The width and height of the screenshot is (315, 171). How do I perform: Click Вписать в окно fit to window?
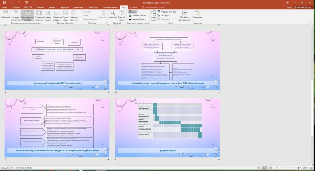[x=122, y=15]
